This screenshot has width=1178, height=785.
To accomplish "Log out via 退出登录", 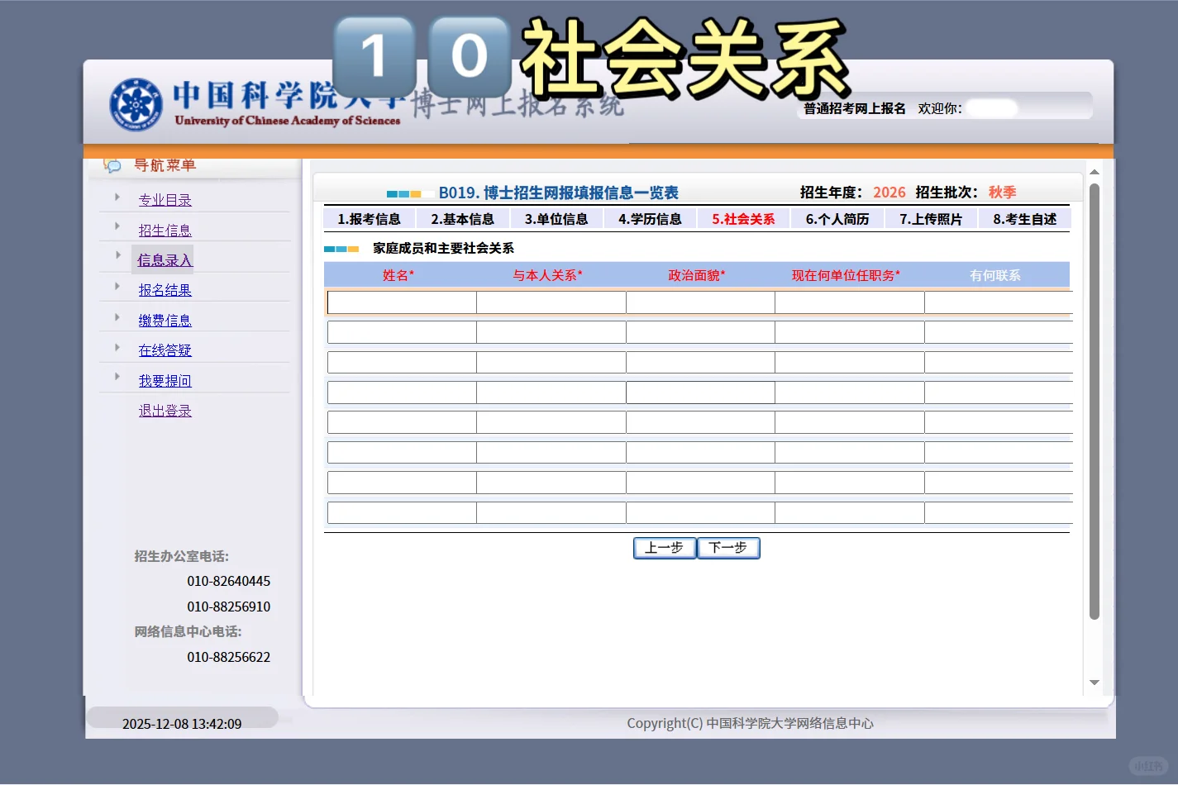I will click(x=165, y=411).
